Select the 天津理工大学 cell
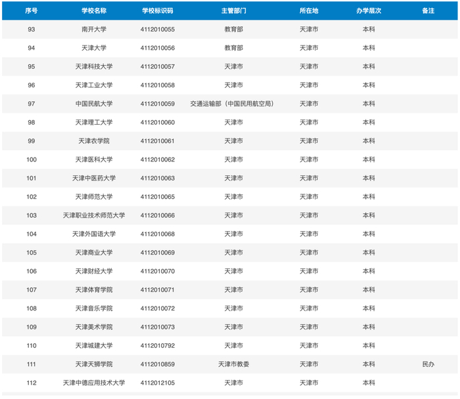Screen dimensions: 460x399 pos(94,122)
